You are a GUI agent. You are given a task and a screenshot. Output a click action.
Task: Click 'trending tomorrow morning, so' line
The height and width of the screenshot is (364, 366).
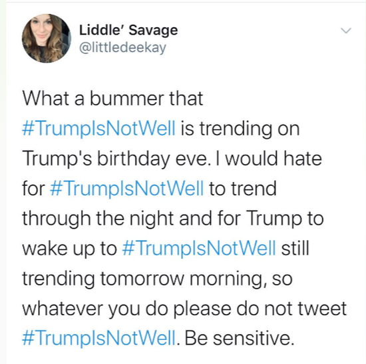(x=157, y=279)
